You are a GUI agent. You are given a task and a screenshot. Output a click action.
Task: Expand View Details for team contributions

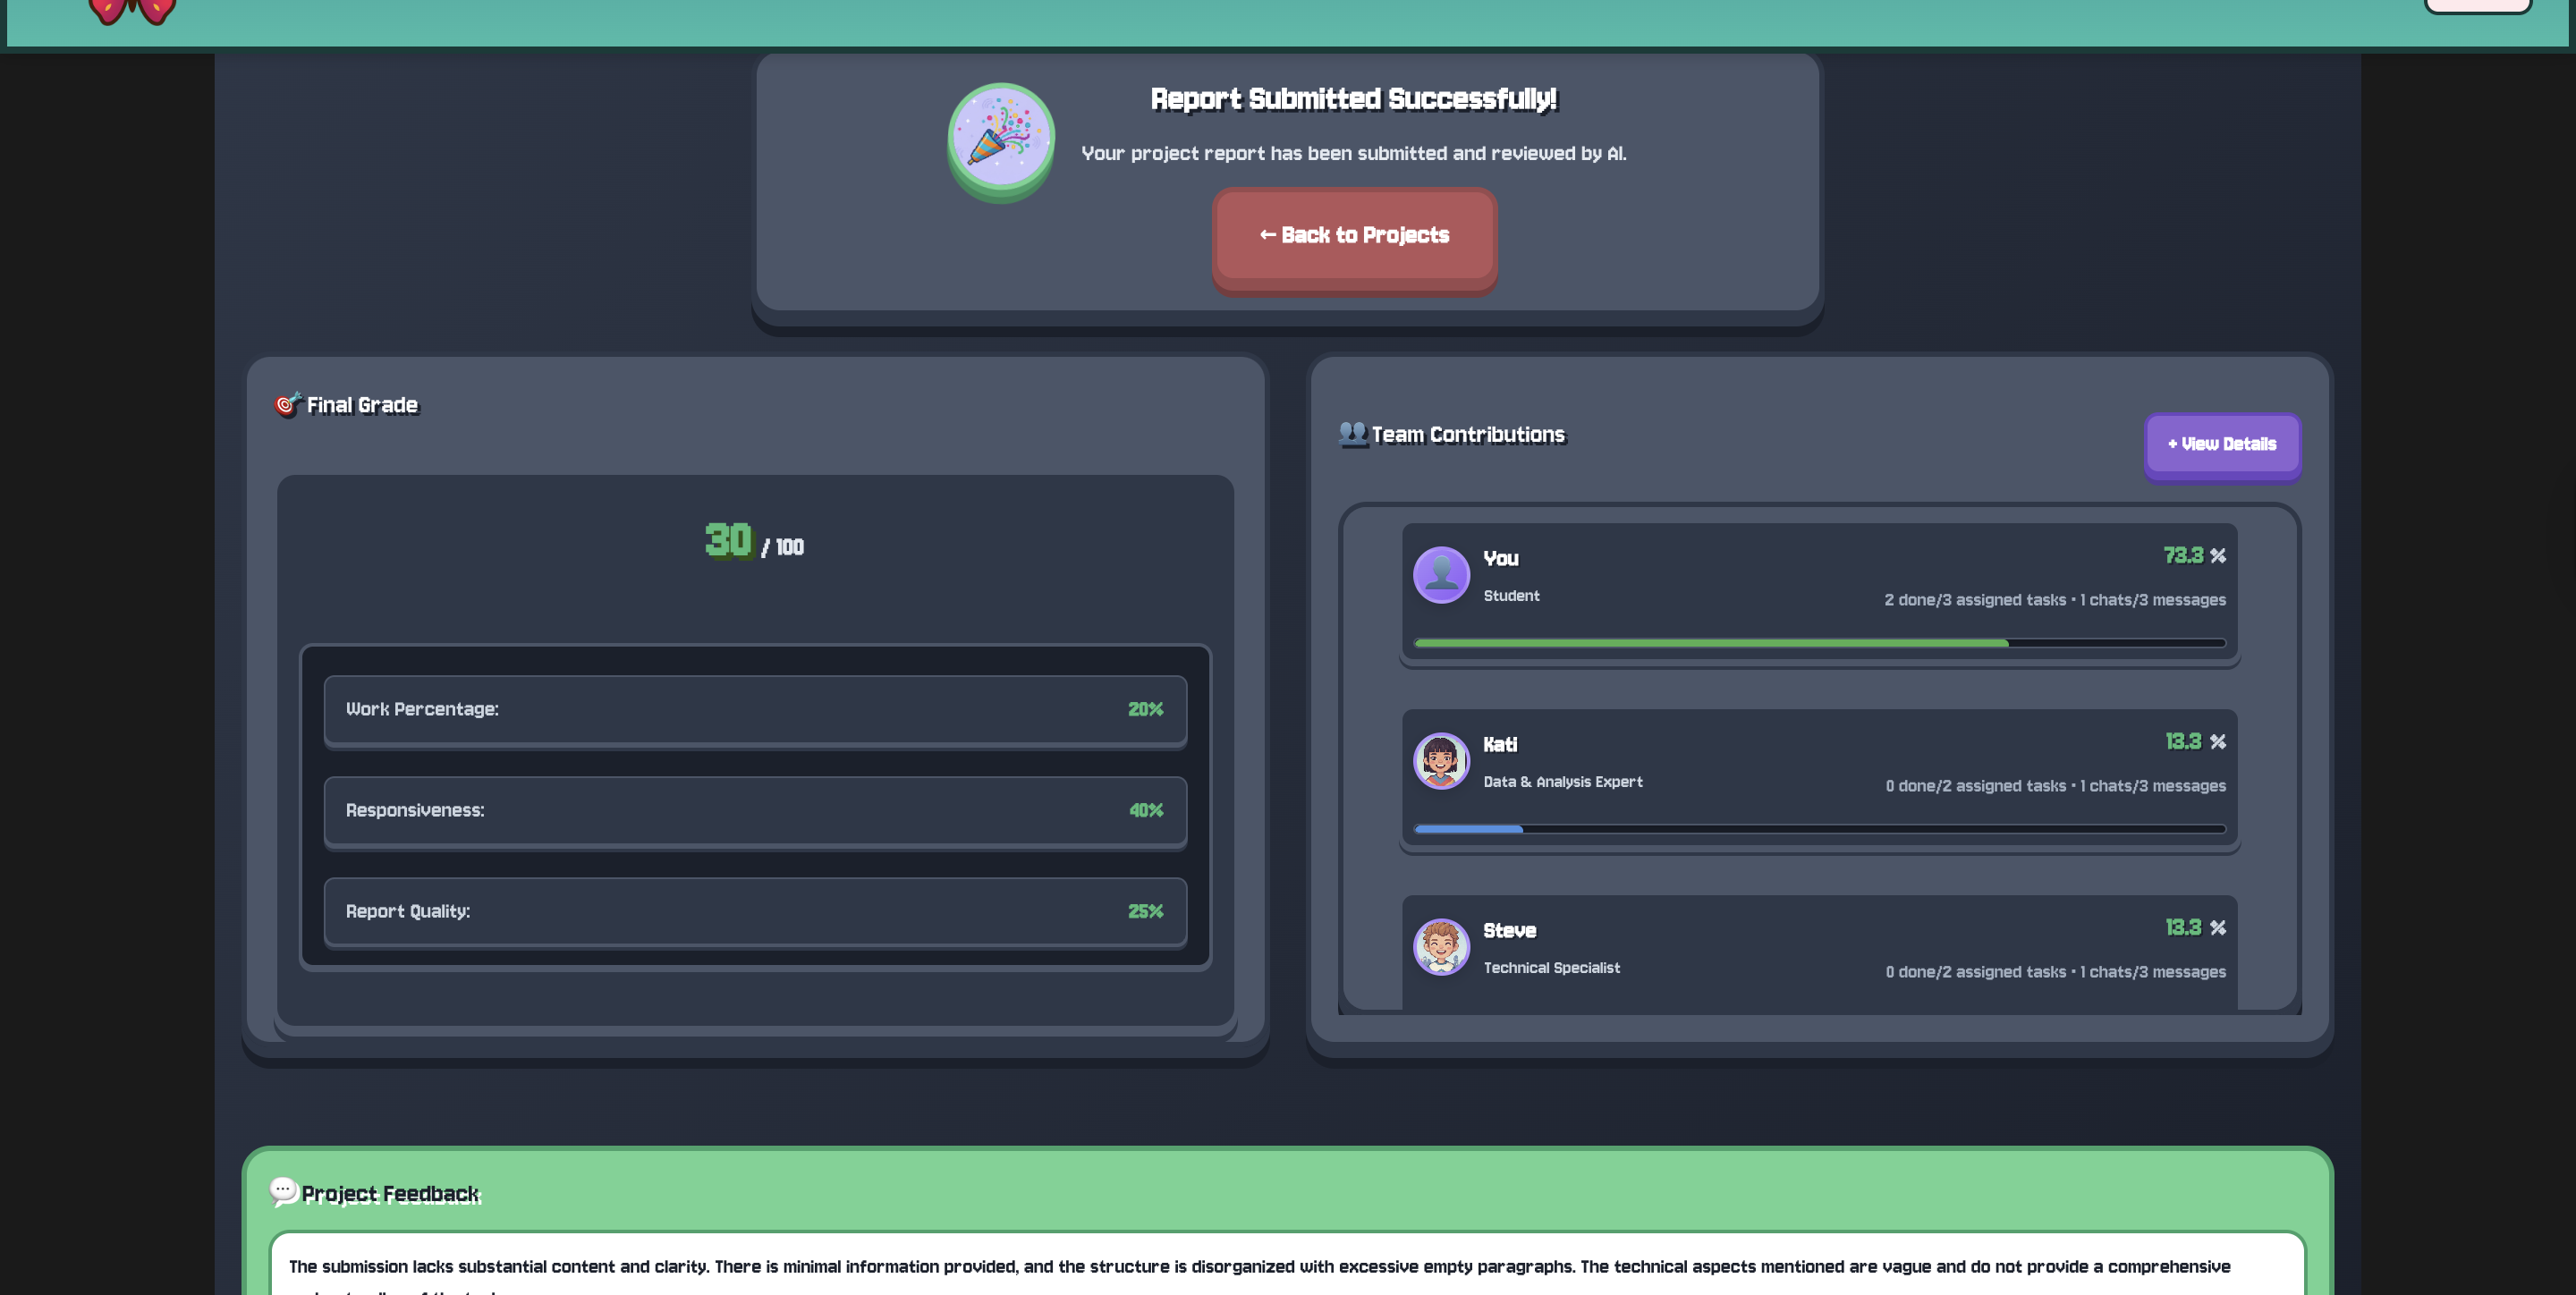coord(2222,444)
